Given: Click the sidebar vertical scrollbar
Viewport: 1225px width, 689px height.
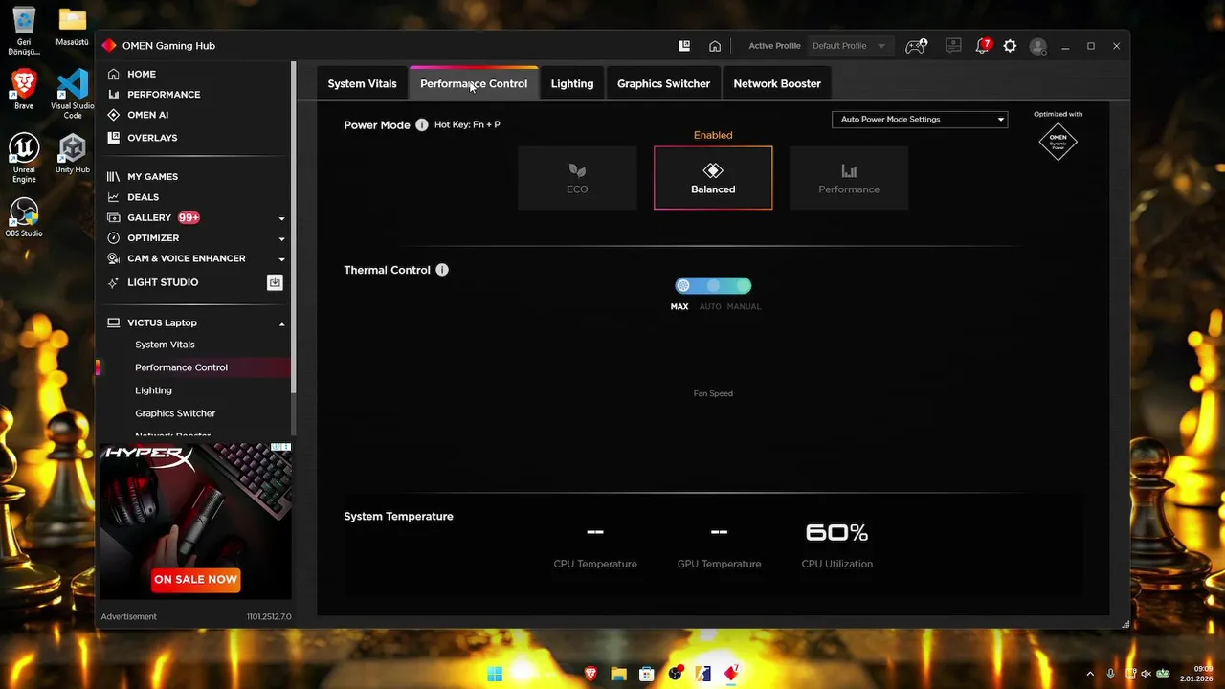Looking at the screenshot, I should (294, 230).
